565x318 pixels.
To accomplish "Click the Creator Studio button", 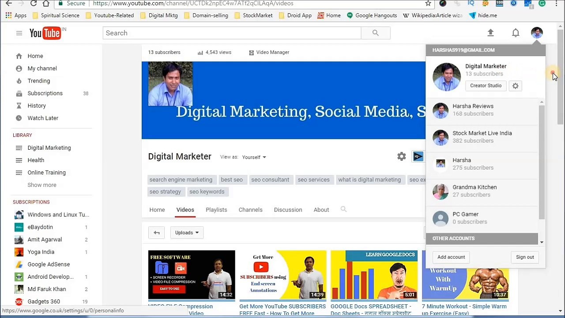I will coord(486,86).
